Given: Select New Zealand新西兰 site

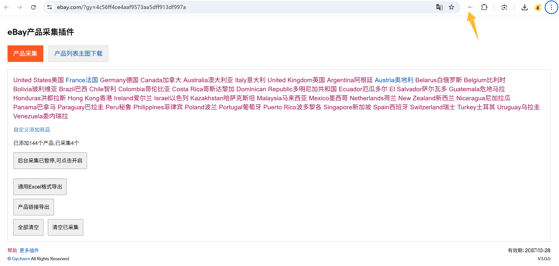Looking at the screenshot, I should [426, 98].
